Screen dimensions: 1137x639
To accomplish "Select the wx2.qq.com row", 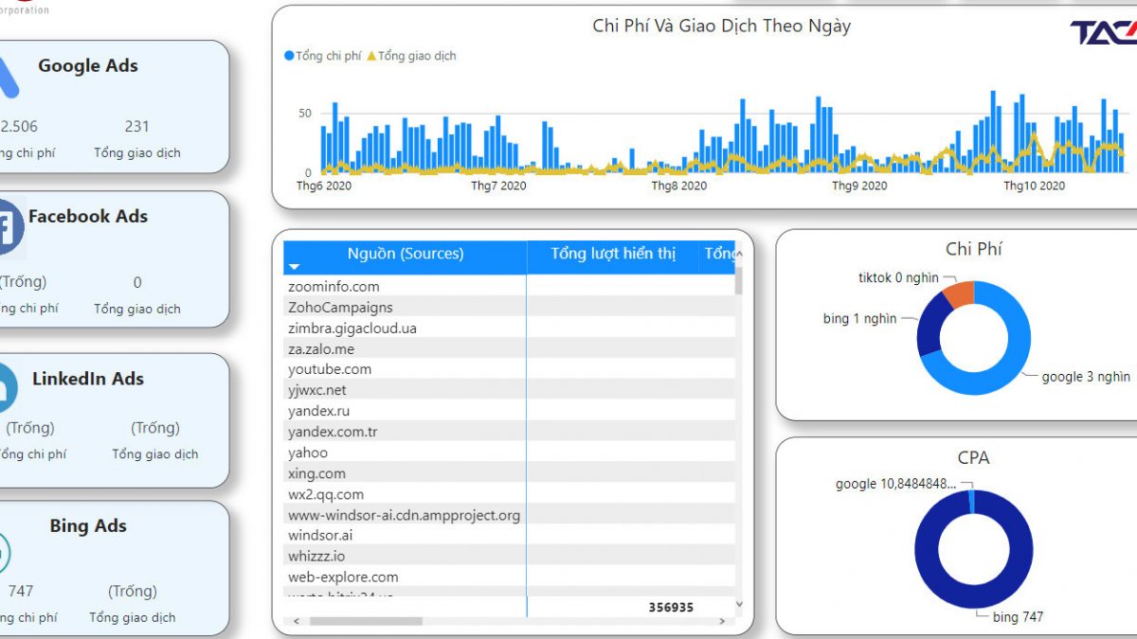I will point(510,494).
